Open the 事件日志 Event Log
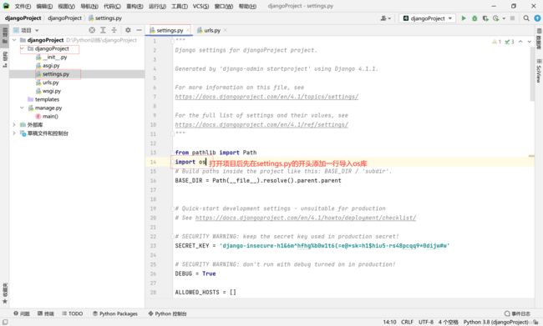Screen dimensions: 543x326 [517, 313]
